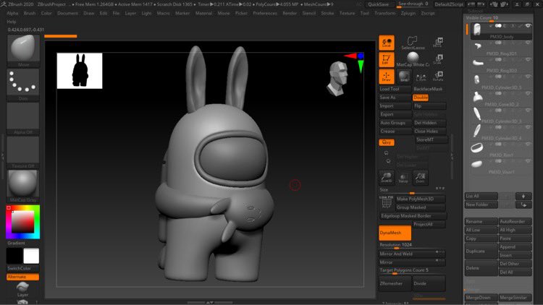Select the black main color swatch
This screenshot has width=543, height=305.
click(14, 256)
